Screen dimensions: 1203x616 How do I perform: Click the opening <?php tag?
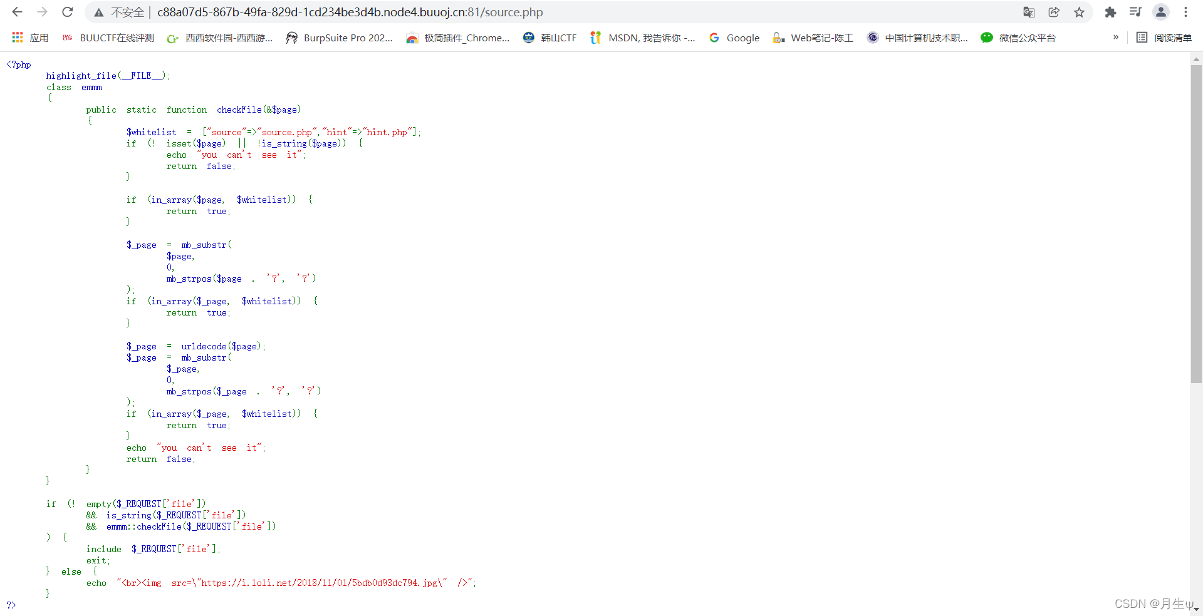click(19, 64)
